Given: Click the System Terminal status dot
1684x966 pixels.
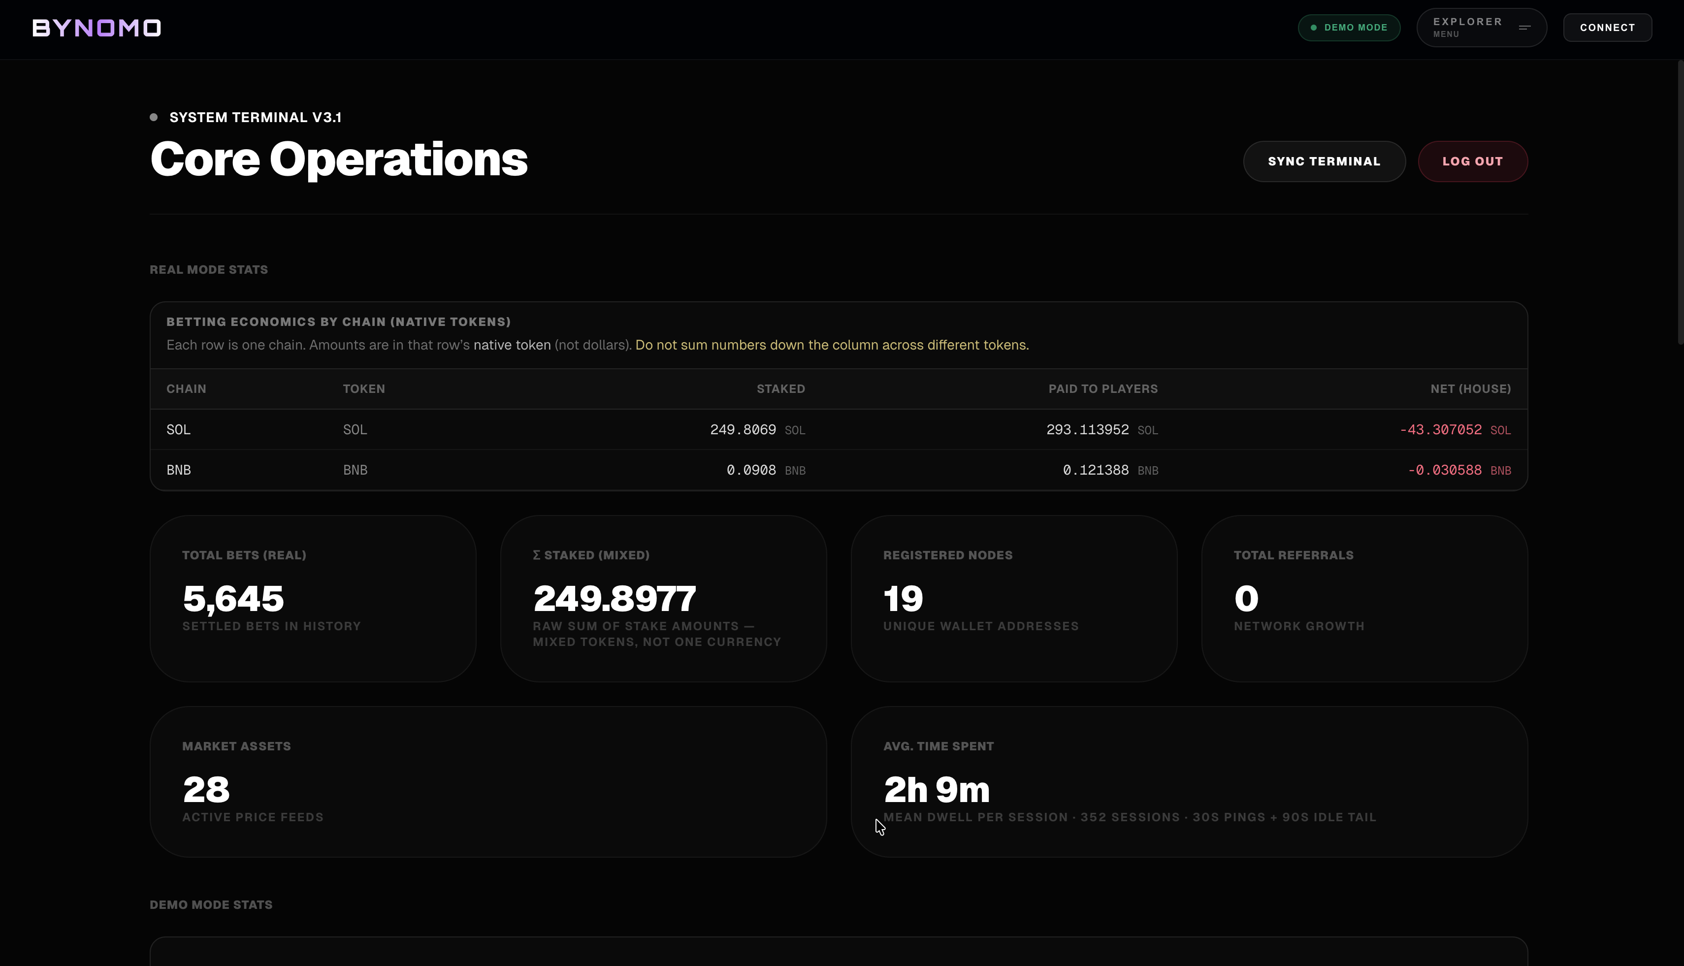Looking at the screenshot, I should pos(154,118).
